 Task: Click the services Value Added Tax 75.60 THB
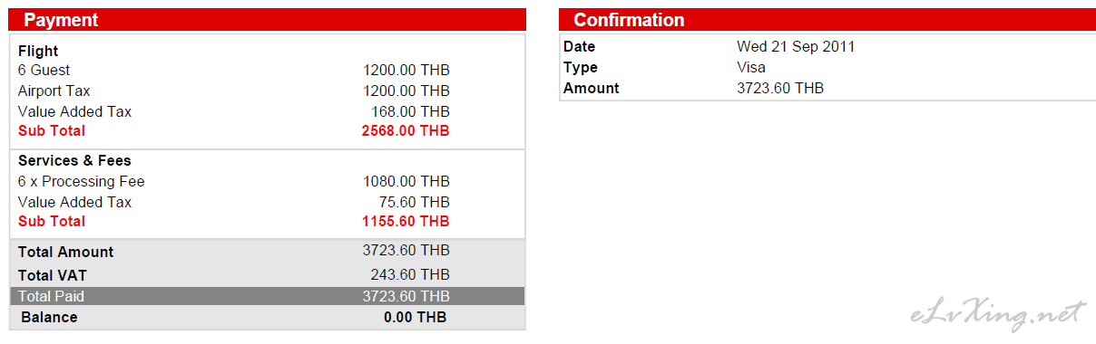tap(415, 202)
